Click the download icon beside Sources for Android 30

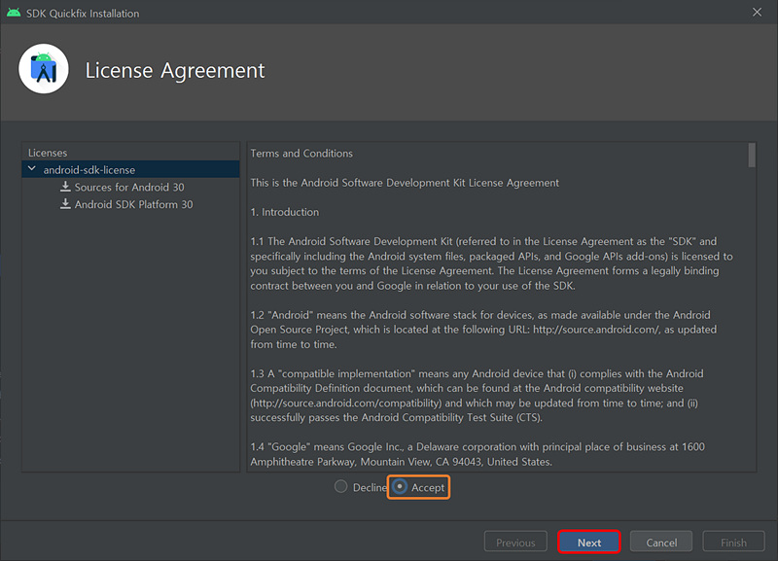[65, 187]
